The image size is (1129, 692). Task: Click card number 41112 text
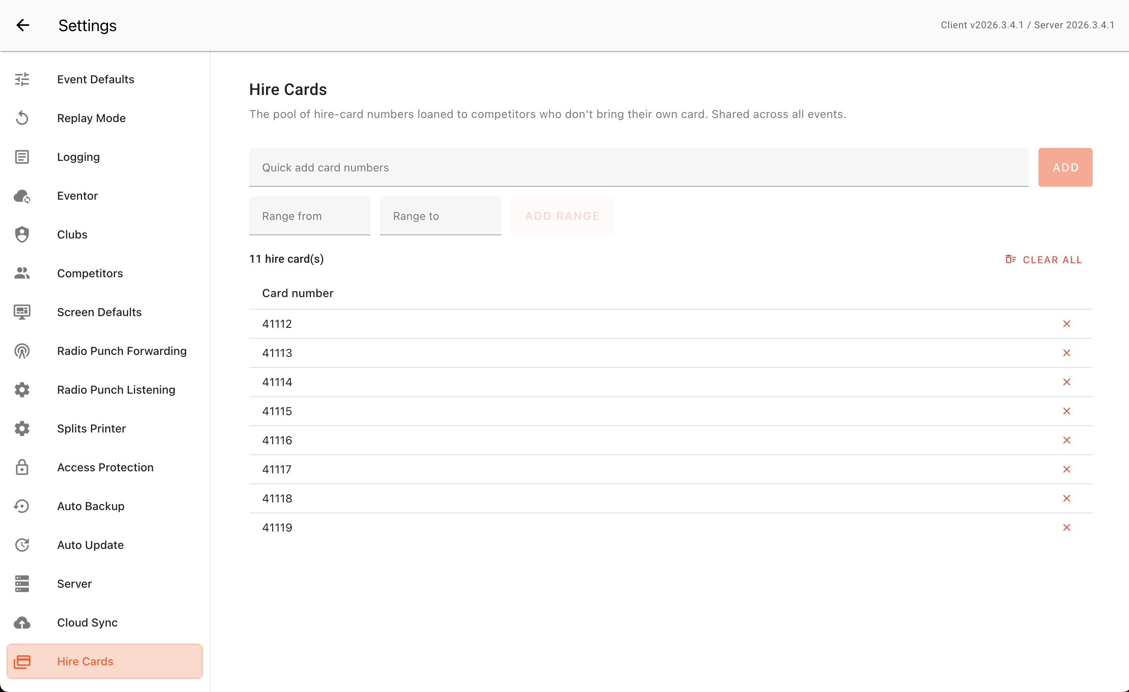tap(277, 324)
